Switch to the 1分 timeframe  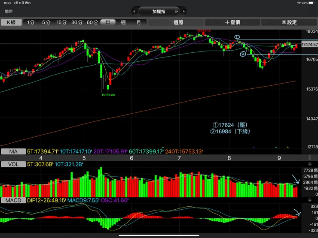(31, 22)
